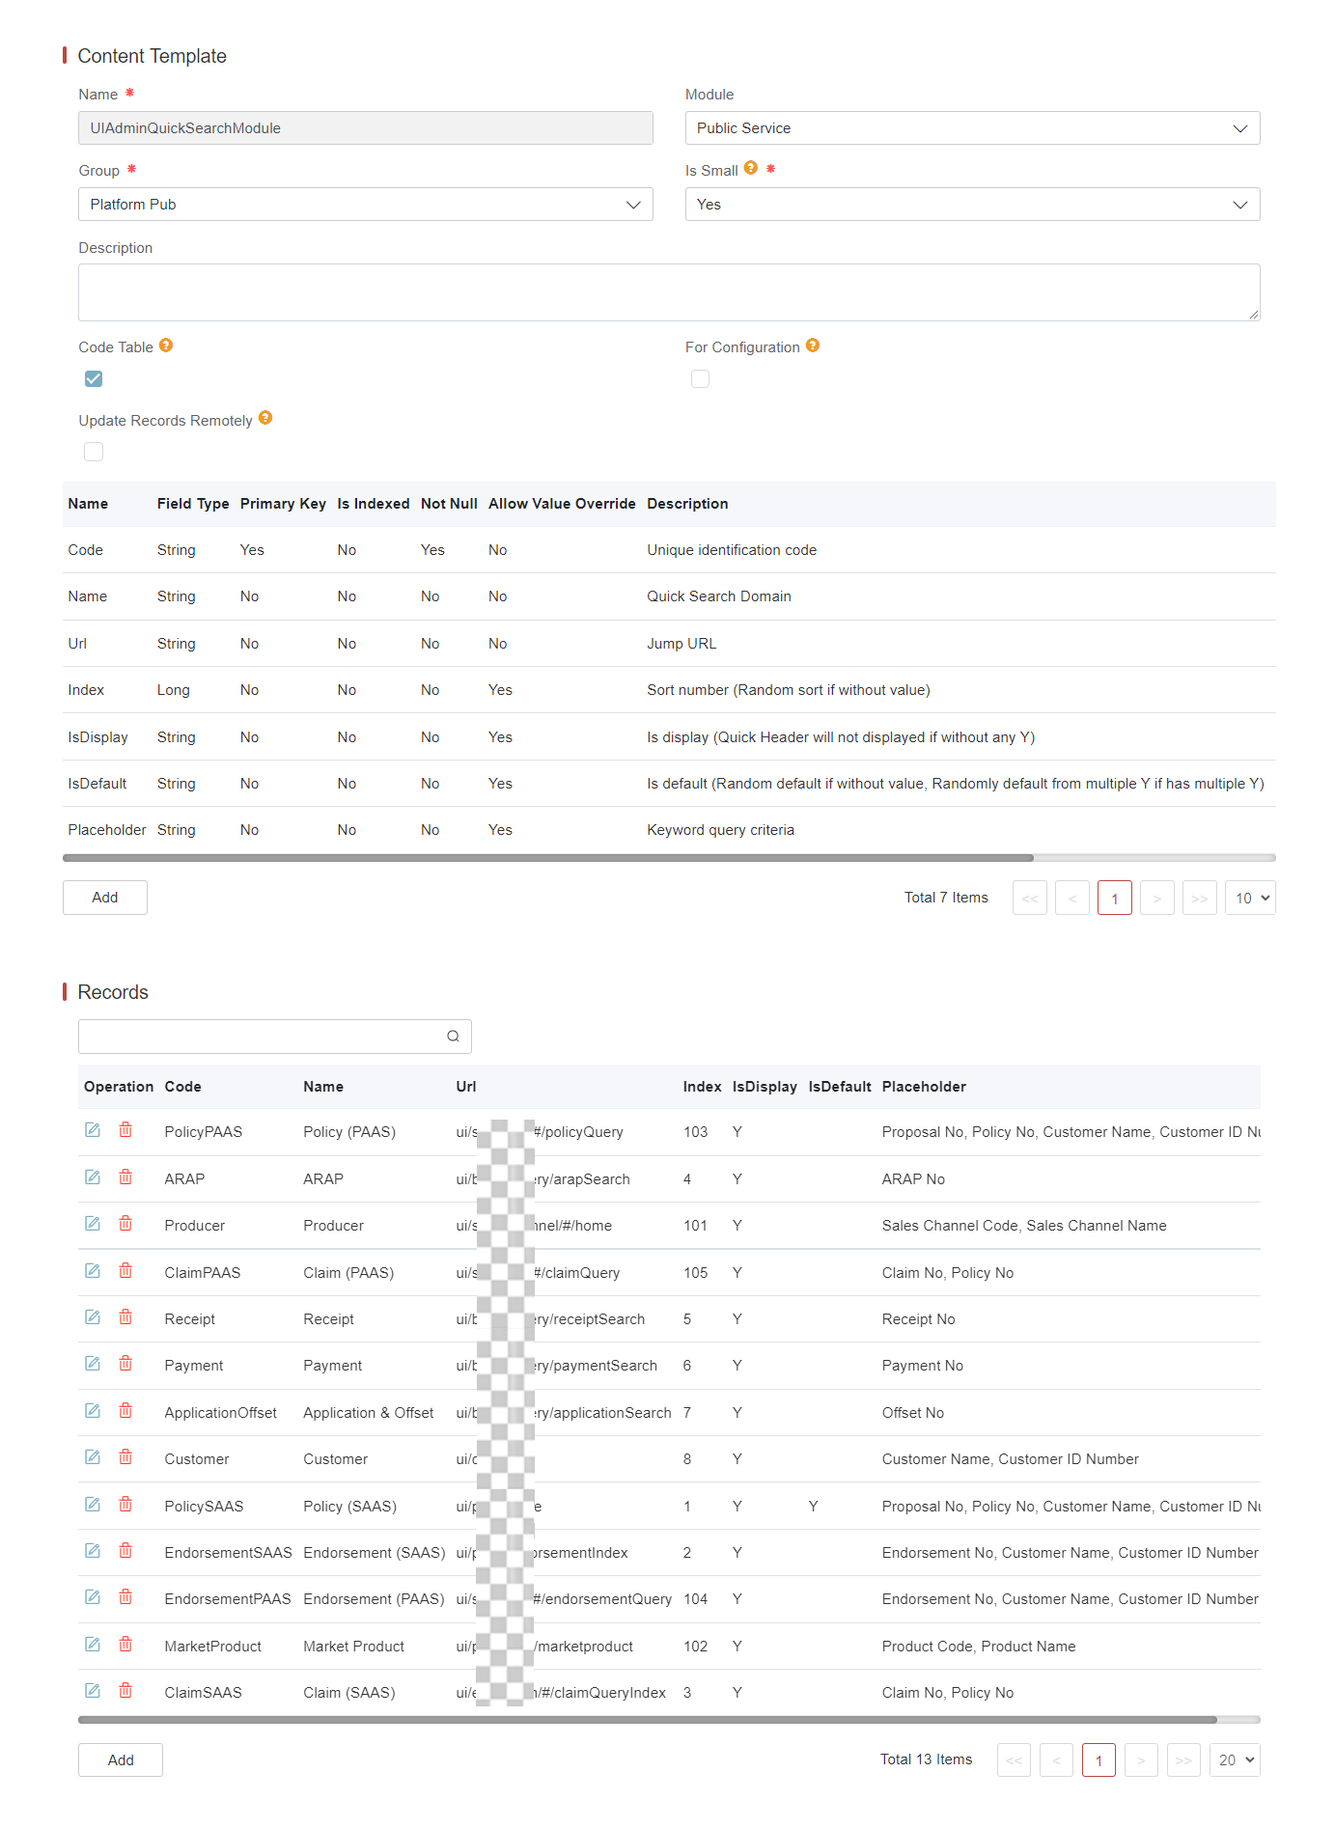Edit the MarketProduct record
This screenshot has width=1335, height=1828.
pos(93,1645)
